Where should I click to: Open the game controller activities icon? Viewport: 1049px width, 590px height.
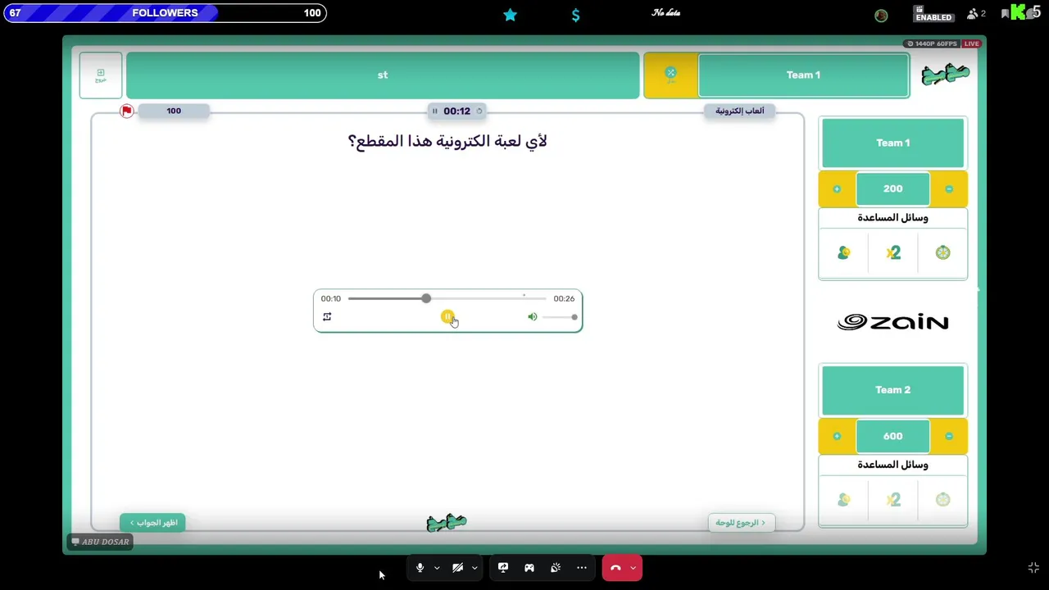pyautogui.click(x=529, y=568)
